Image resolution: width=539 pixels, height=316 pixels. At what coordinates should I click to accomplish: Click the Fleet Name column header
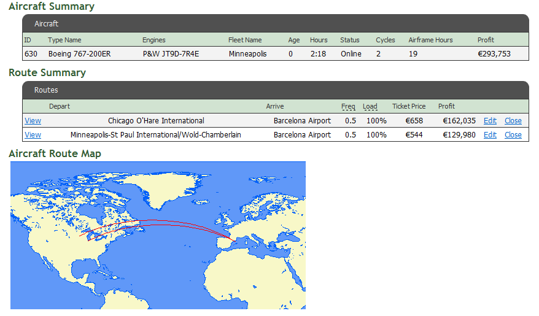click(x=245, y=40)
